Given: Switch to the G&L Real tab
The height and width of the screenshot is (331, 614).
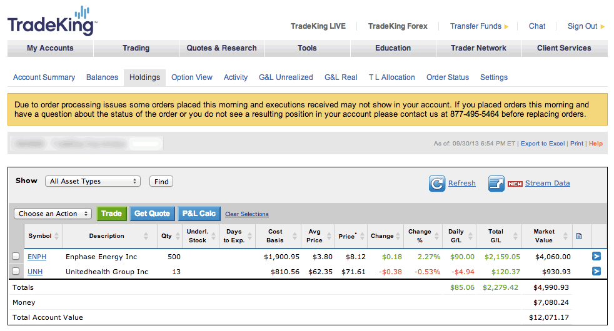Looking at the screenshot, I should click(341, 77).
